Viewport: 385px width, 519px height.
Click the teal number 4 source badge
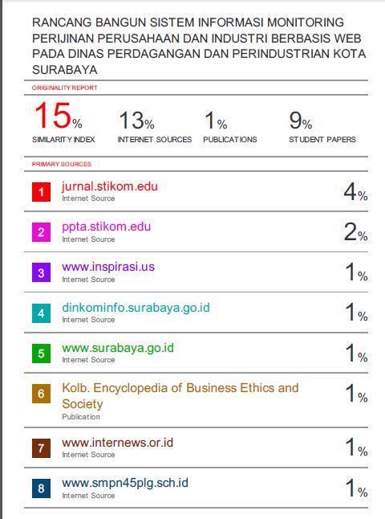[41, 313]
